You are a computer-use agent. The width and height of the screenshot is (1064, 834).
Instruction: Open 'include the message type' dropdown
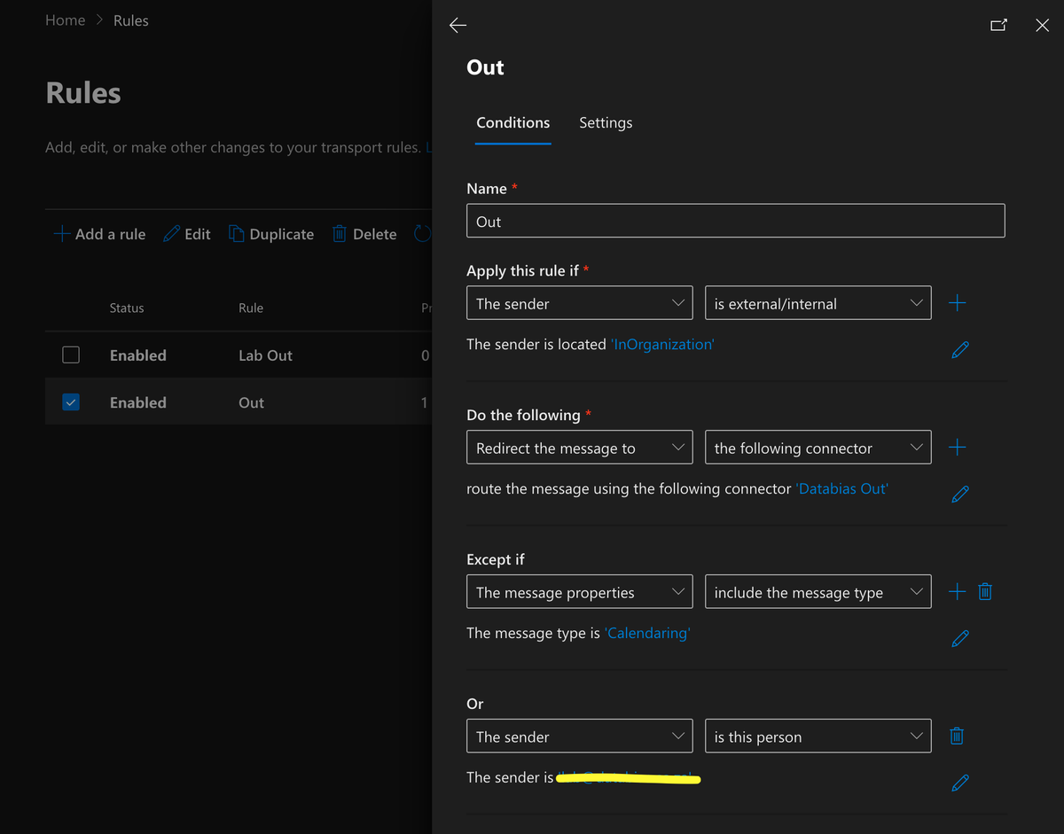tap(818, 592)
